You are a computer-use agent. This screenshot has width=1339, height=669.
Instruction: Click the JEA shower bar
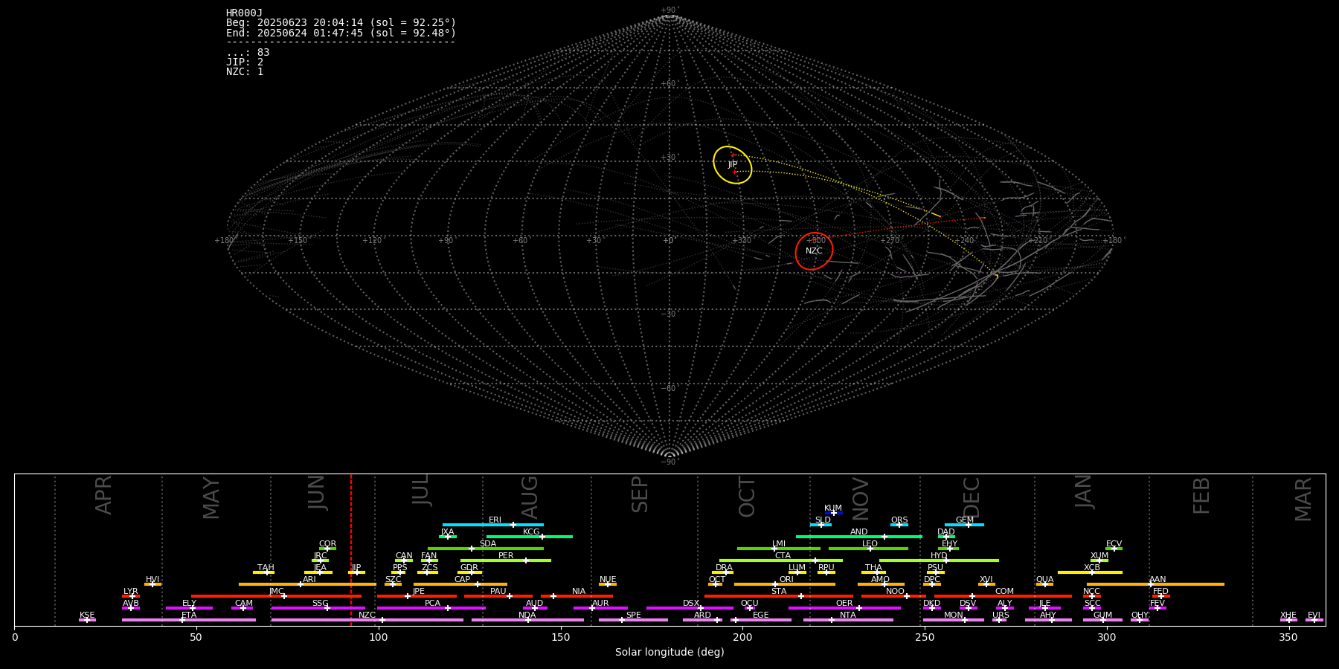(x=318, y=572)
